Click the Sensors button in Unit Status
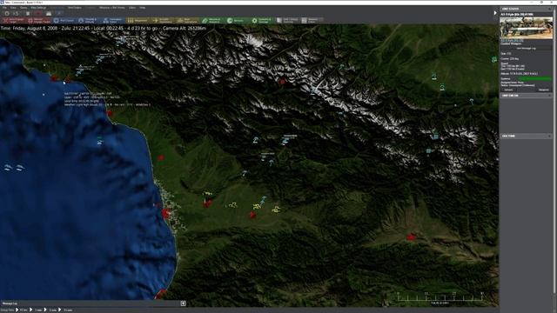This screenshot has width=557, height=313. [x=508, y=90]
